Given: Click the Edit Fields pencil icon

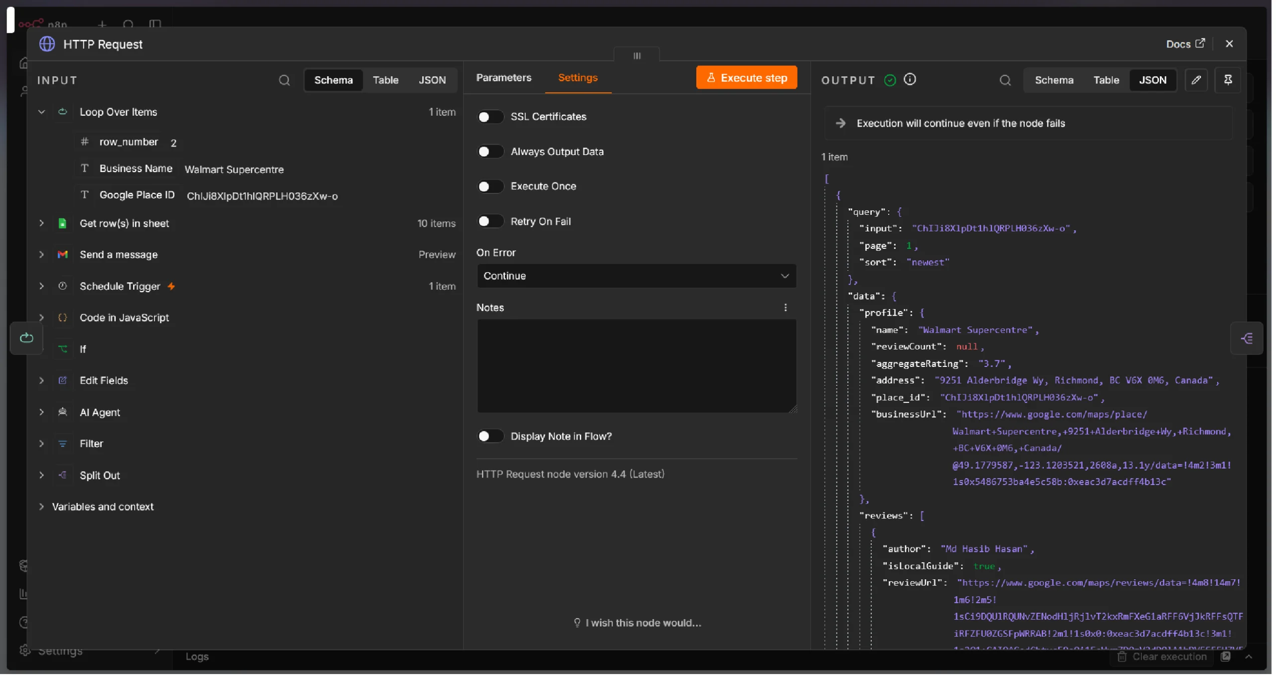Looking at the screenshot, I should 62,380.
